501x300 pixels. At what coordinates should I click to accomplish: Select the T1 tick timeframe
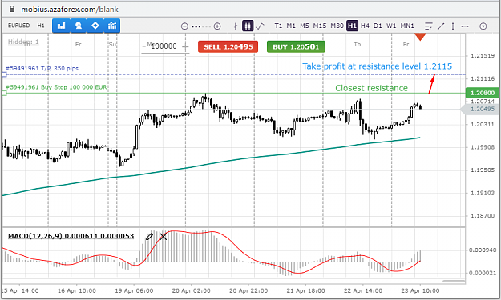278,26
